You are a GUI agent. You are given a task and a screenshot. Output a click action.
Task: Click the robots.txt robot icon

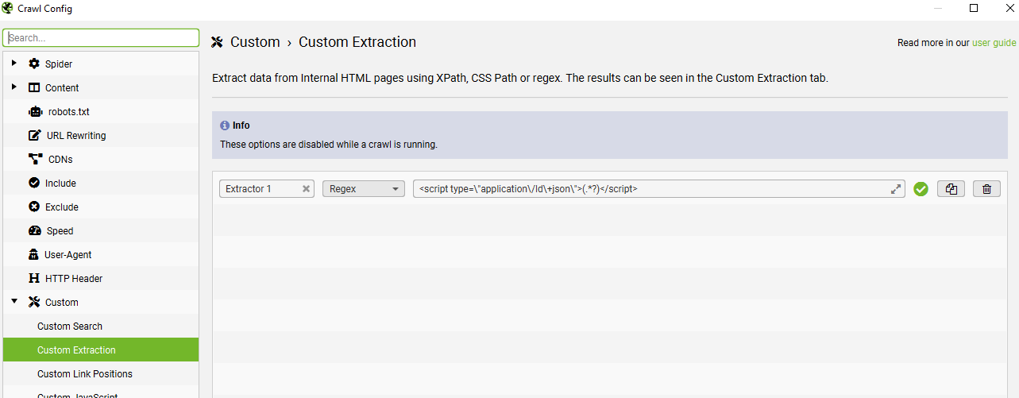(34, 112)
